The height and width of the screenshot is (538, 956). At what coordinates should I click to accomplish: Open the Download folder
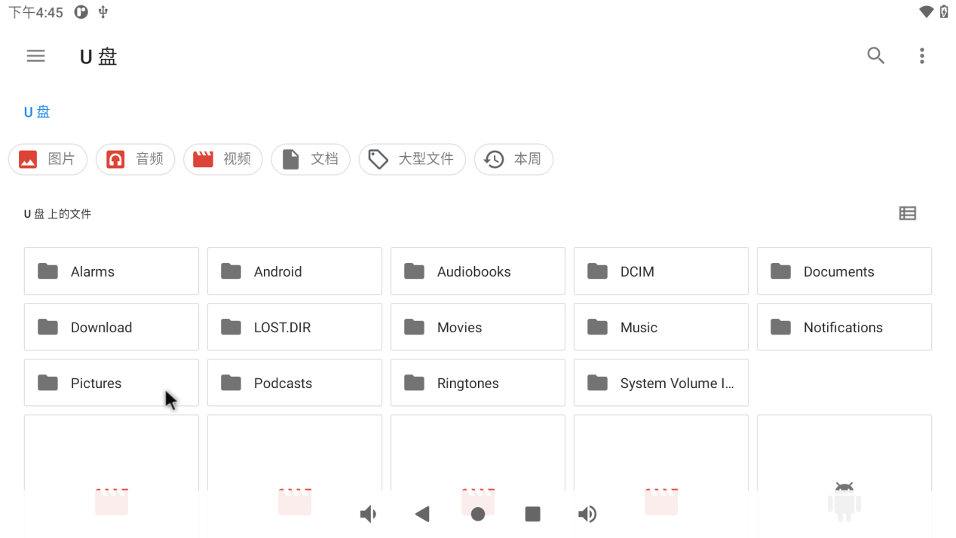pos(112,327)
